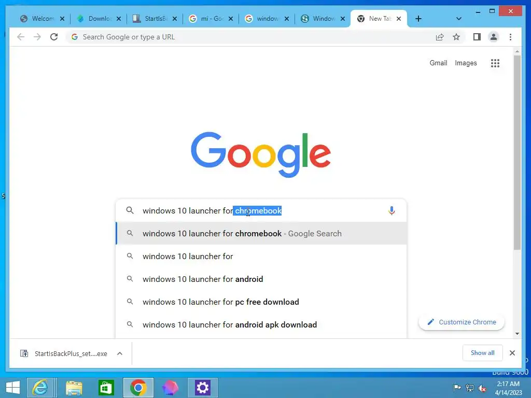Click muted volume icon in tray
Image resolution: width=531 pixels, height=398 pixels.
482,388
